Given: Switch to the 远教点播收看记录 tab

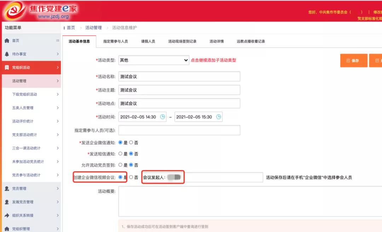Looking at the screenshot, I should tap(251, 41).
